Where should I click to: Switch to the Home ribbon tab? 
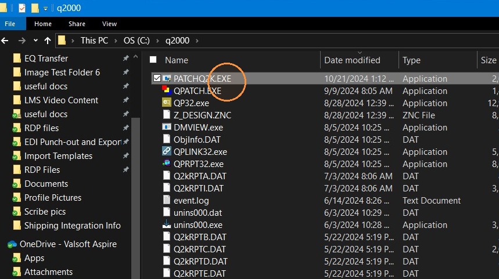click(43, 24)
